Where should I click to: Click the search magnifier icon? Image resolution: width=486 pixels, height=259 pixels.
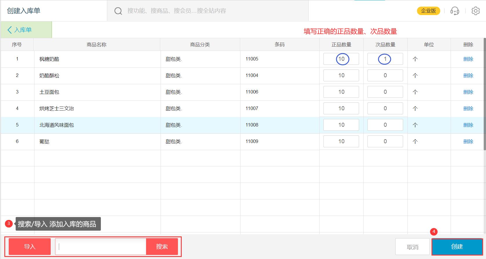(118, 11)
